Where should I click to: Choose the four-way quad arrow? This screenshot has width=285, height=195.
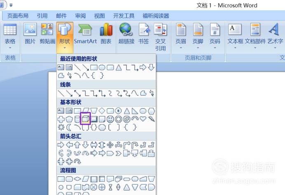pos(110,145)
